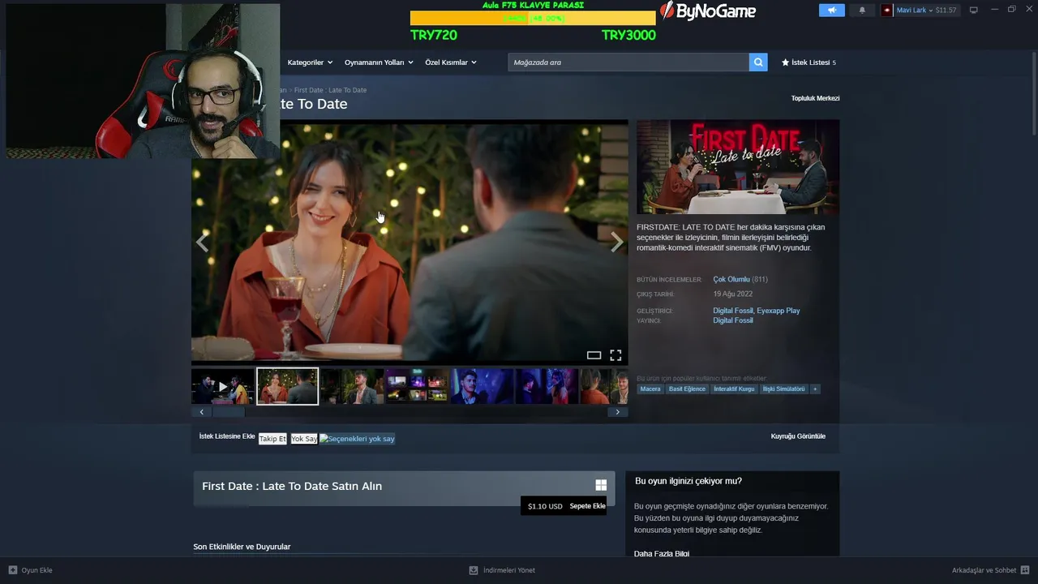Switch to Big Picture display icon
This screenshot has height=584, width=1038.
[974, 11]
